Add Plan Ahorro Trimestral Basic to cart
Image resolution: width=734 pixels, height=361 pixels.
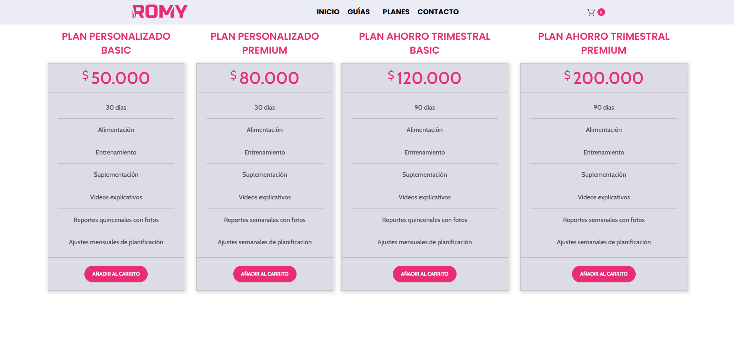click(424, 274)
